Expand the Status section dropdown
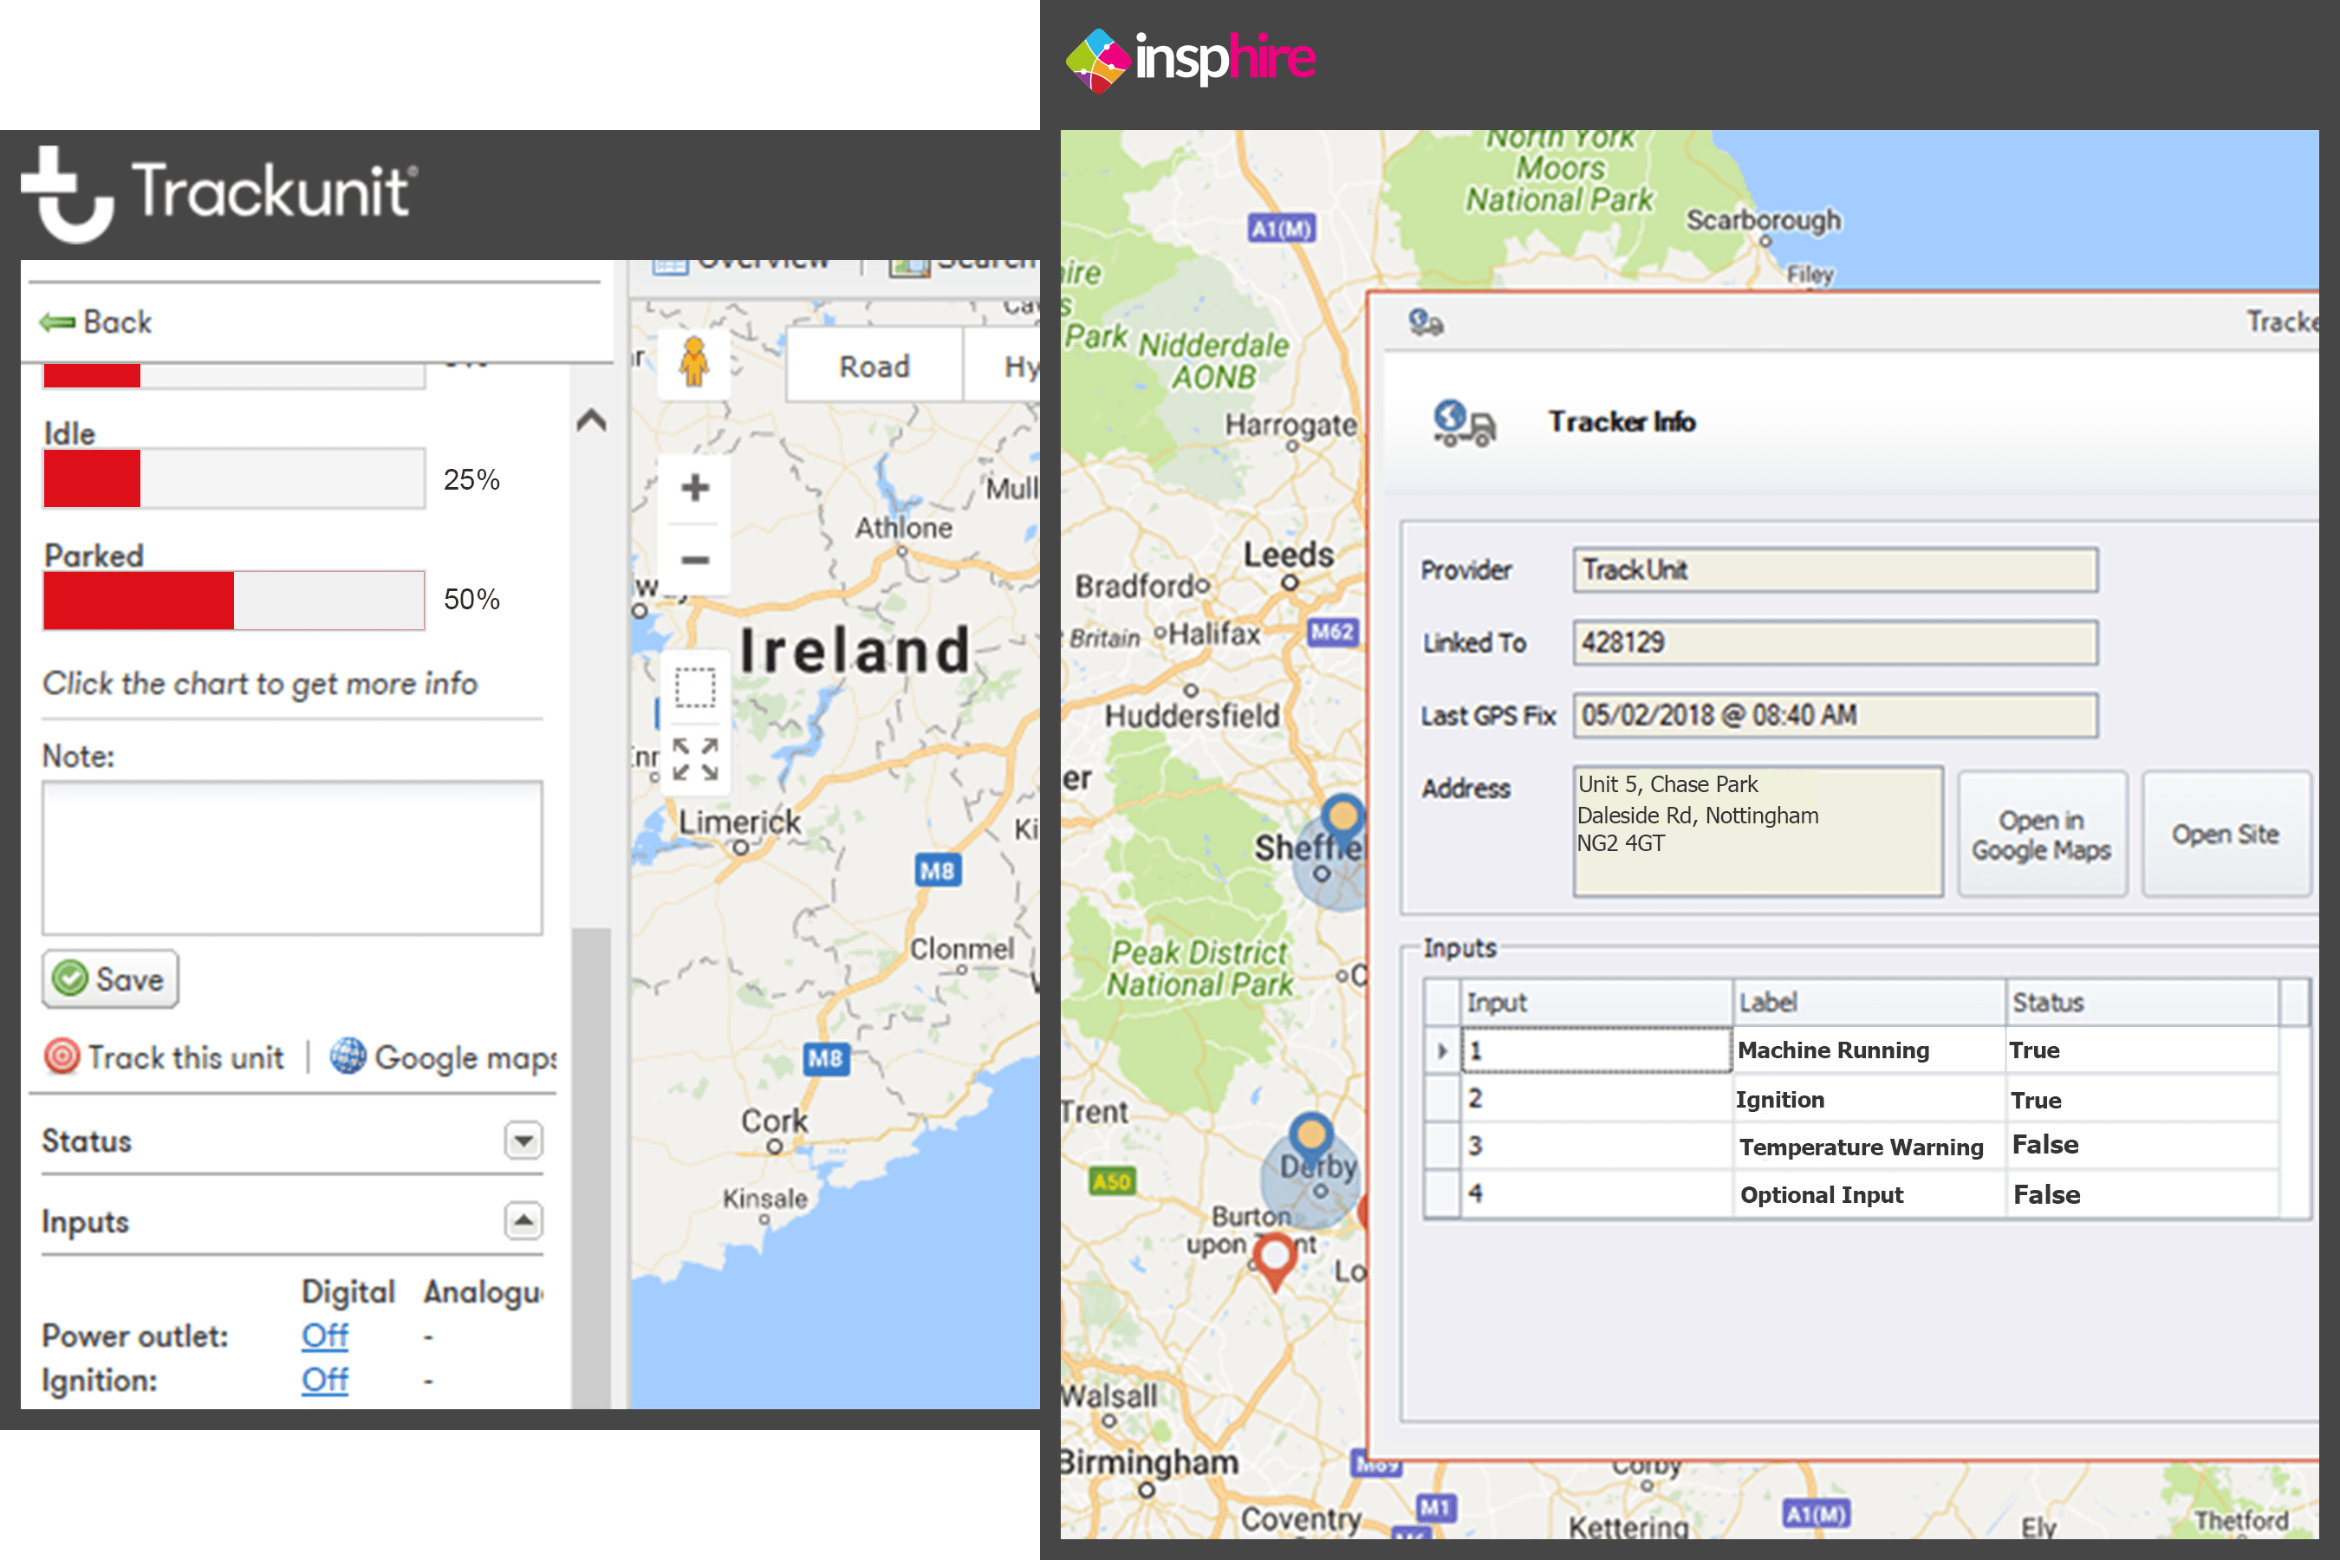 click(x=522, y=1141)
